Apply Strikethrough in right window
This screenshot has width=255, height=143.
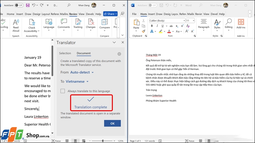(171, 26)
